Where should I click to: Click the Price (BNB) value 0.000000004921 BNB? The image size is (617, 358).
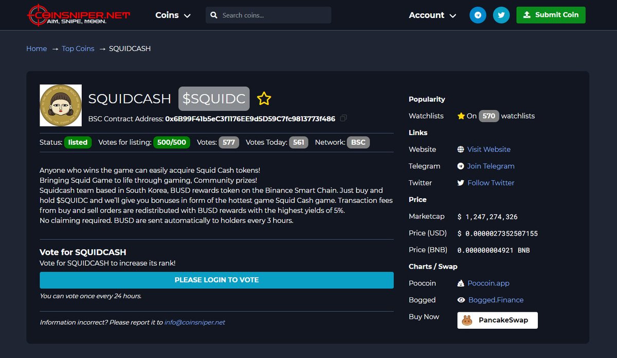click(x=494, y=251)
